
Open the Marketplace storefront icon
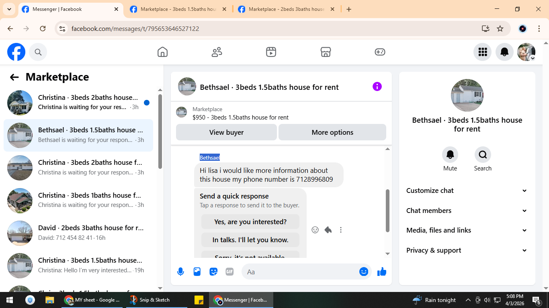coord(326,52)
